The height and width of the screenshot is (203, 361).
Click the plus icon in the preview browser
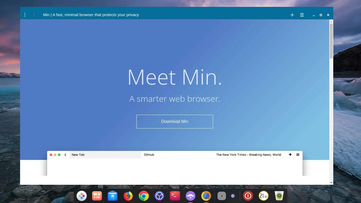290,155
